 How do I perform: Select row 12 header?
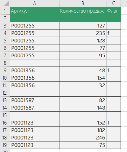click(x=5, y=93)
